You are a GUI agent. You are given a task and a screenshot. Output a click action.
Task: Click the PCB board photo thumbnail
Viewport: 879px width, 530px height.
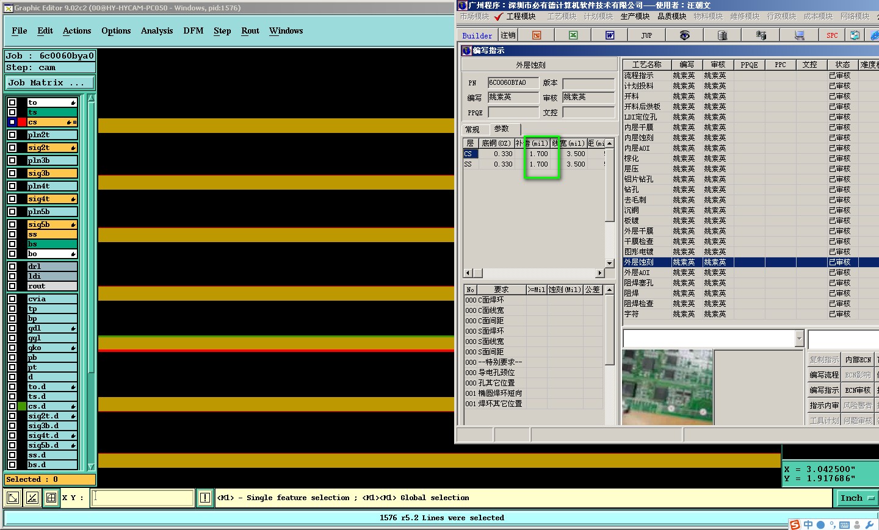point(668,387)
